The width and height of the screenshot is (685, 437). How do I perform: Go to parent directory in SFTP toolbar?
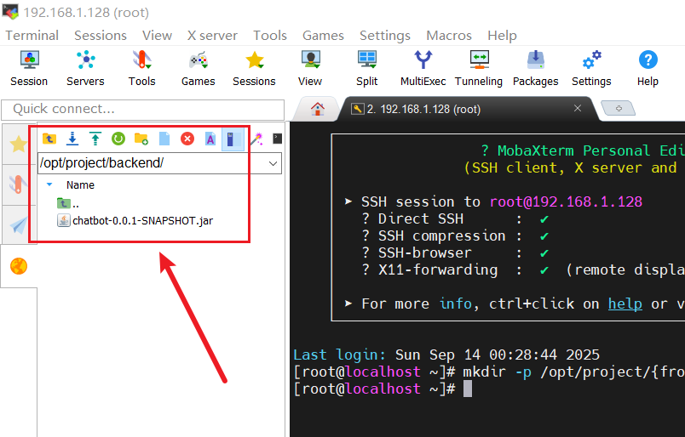(x=49, y=139)
